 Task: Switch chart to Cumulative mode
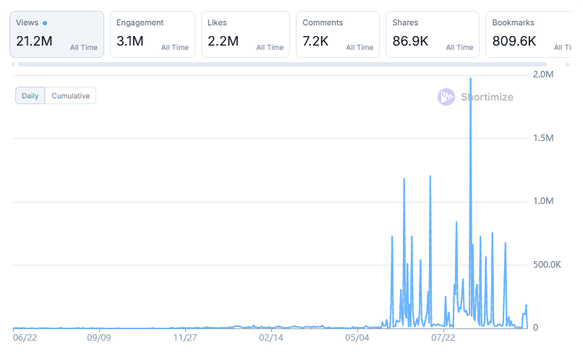pyautogui.click(x=70, y=95)
